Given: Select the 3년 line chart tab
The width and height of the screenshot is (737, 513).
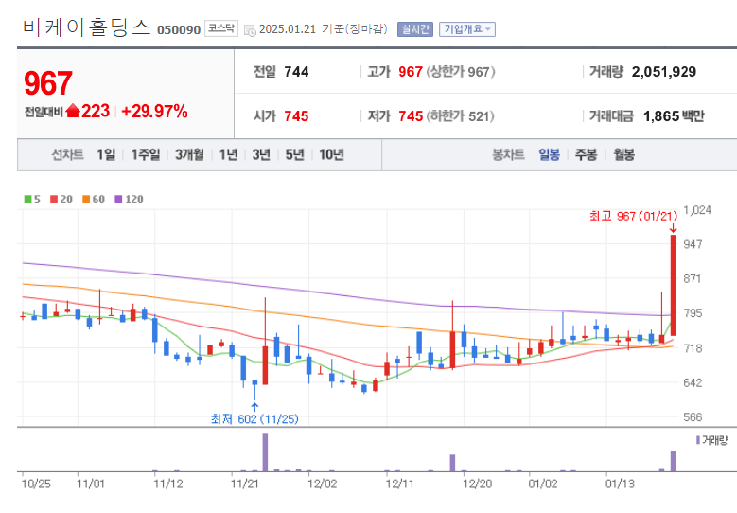Looking at the screenshot, I should 261,154.
